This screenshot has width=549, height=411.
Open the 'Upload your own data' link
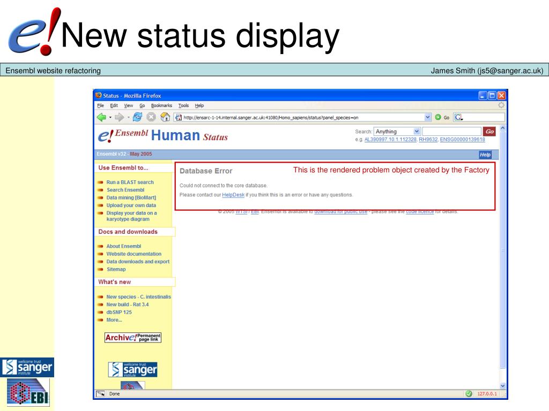[x=131, y=205]
